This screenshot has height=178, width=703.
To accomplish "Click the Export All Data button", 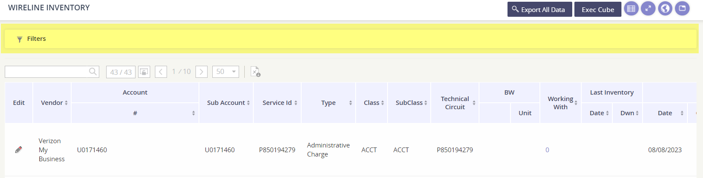I will (539, 9).
